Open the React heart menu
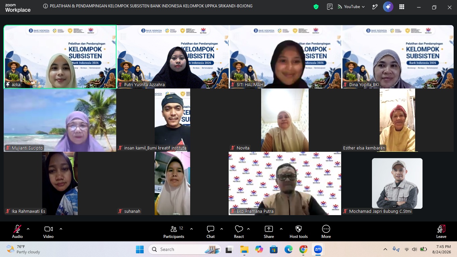Image resolution: width=457 pixels, height=257 pixels. (x=239, y=232)
